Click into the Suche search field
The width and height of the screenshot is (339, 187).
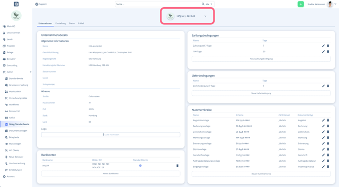pyautogui.click(x=158, y=4)
